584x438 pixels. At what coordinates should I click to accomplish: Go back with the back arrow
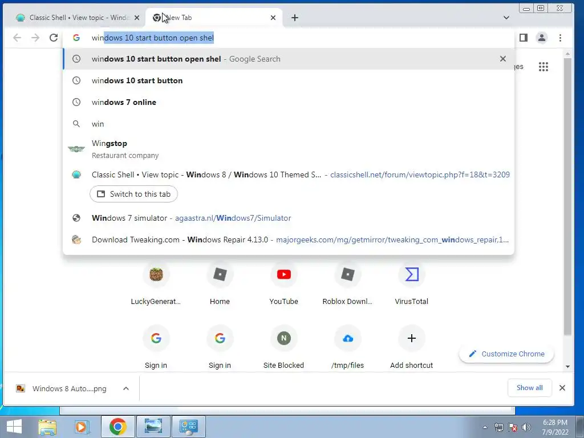click(x=17, y=38)
